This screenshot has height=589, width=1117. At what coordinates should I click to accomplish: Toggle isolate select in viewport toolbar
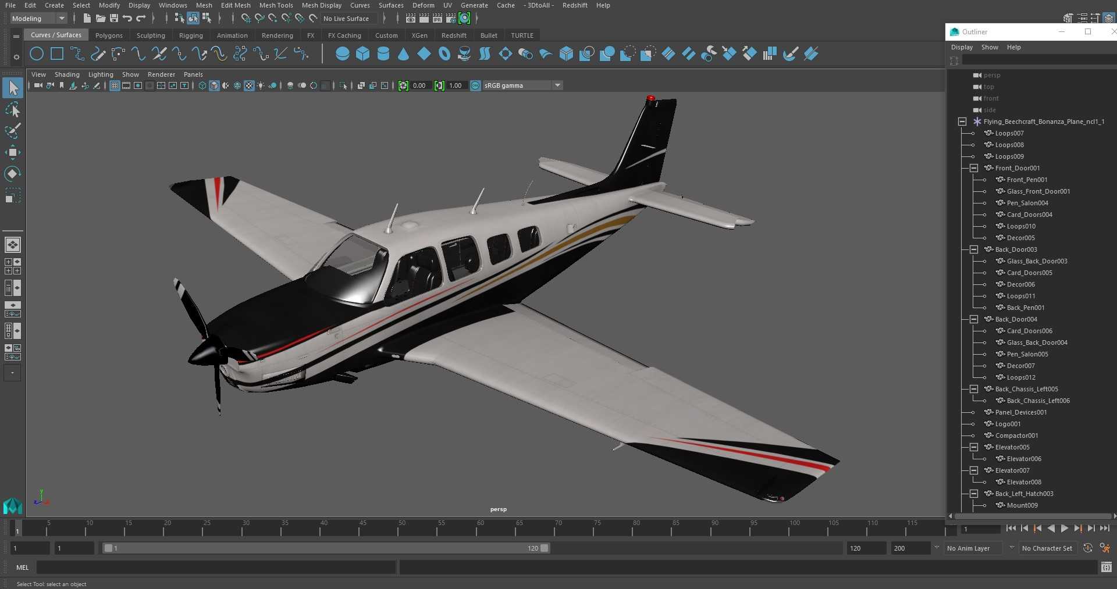coord(343,85)
